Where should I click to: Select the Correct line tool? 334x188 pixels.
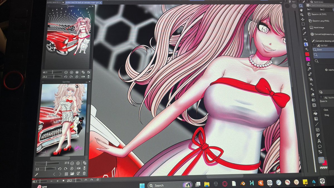pyautogui.click(x=320, y=152)
